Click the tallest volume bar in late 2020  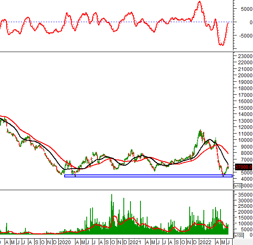[111, 195]
